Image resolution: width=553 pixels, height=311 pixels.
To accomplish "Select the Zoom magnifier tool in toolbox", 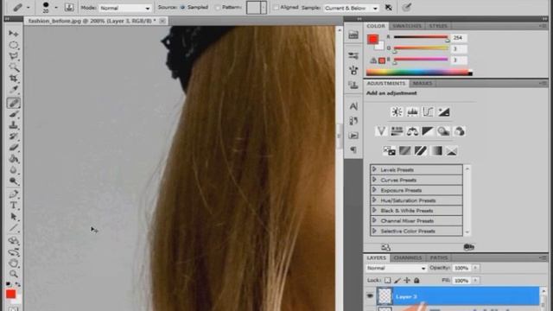I will [x=14, y=274].
